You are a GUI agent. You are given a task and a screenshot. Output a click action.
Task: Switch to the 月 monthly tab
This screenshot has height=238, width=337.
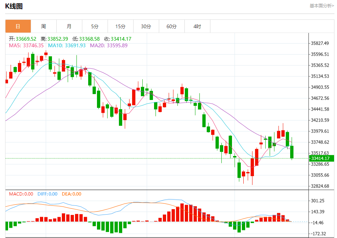69,26
